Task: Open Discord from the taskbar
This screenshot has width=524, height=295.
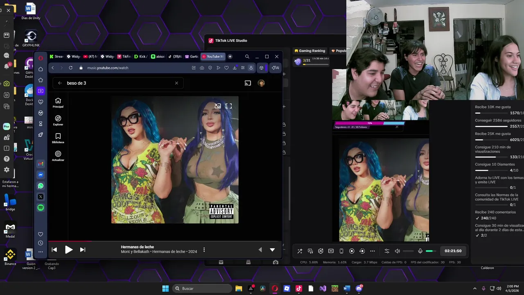Action: (359, 288)
